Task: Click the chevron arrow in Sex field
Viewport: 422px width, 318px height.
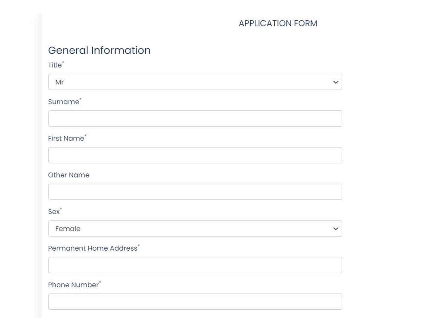Action: (336, 229)
